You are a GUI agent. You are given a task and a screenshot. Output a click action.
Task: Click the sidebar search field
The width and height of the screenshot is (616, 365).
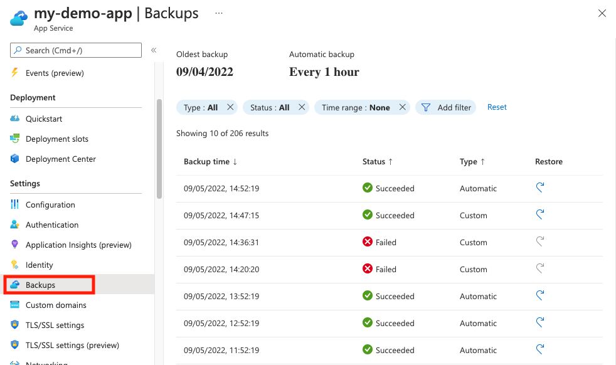75,50
